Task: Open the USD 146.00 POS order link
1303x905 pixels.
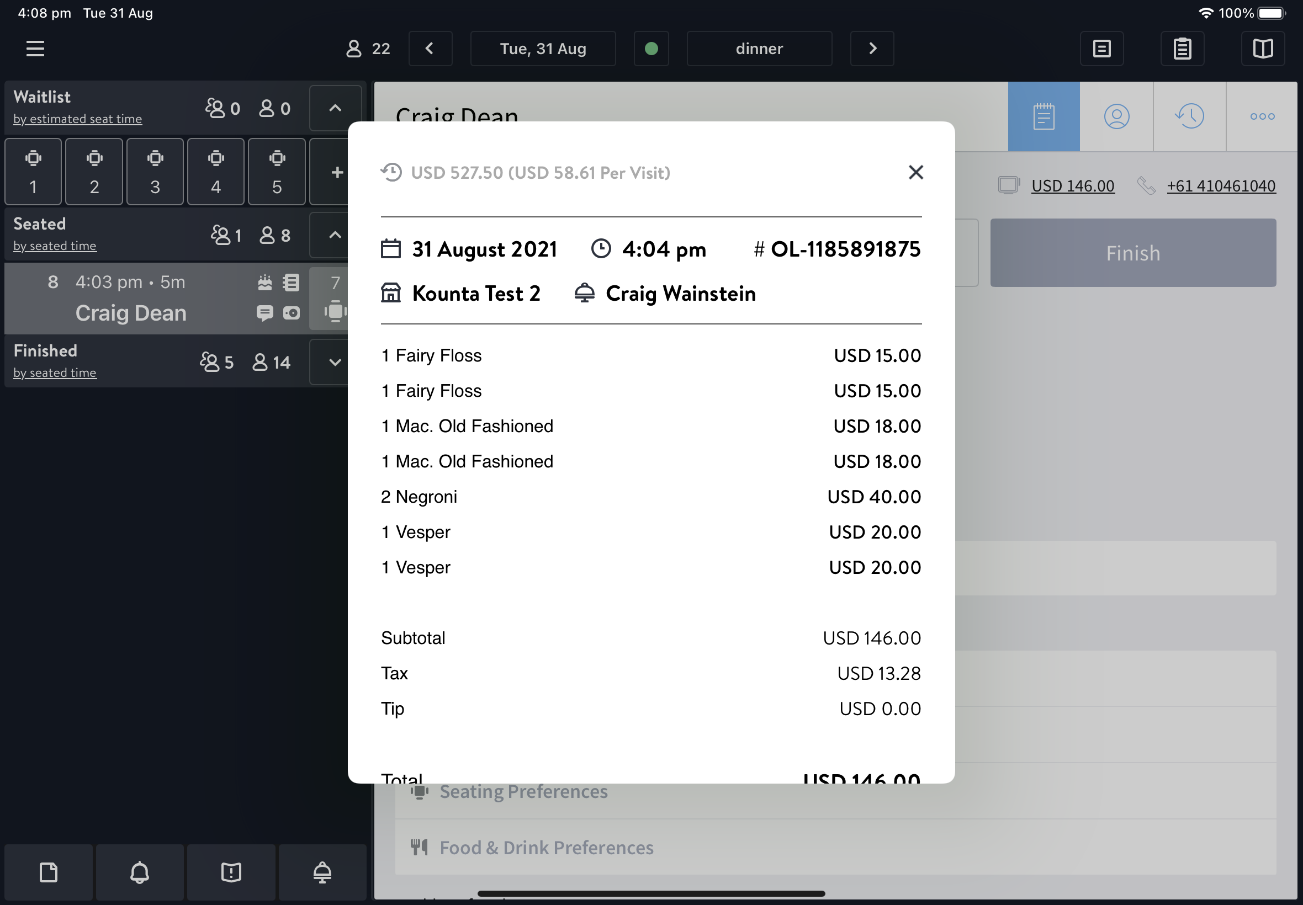Action: (x=1073, y=186)
